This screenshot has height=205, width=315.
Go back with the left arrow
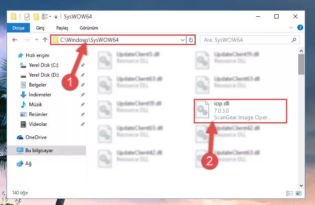coord(15,40)
